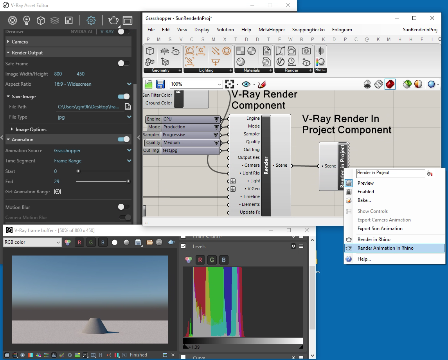Click the animation End slider handle
Viewport: 448px width, 360px height.
click(x=128, y=181)
